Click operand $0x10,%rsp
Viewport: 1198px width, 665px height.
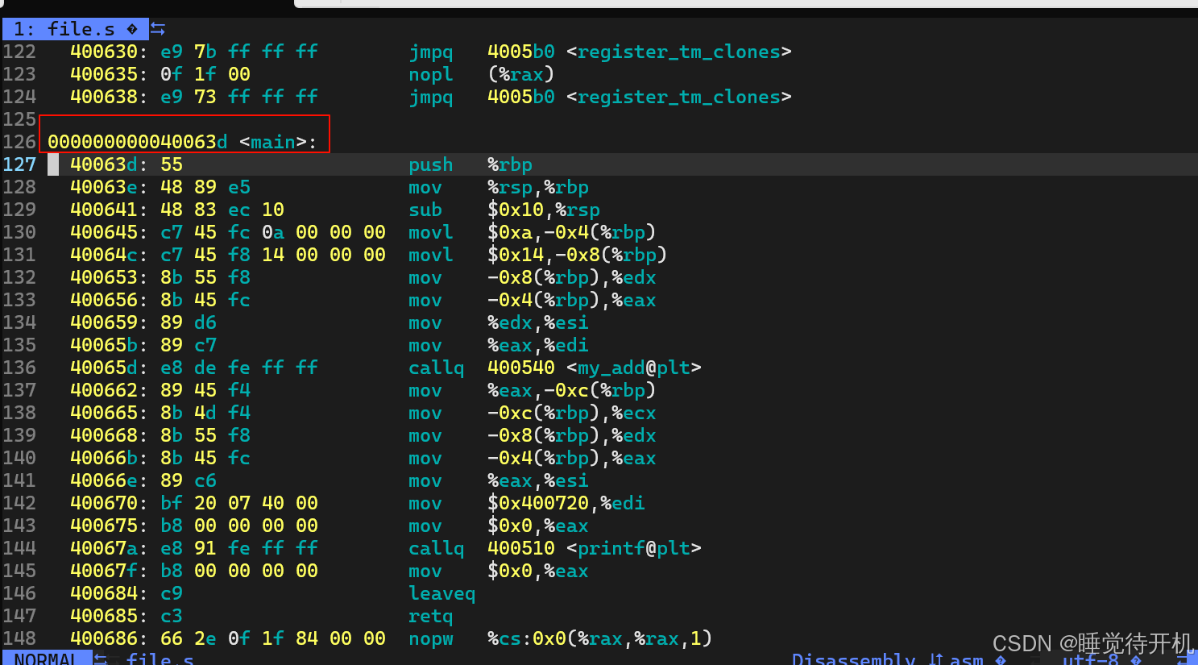[x=544, y=210]
